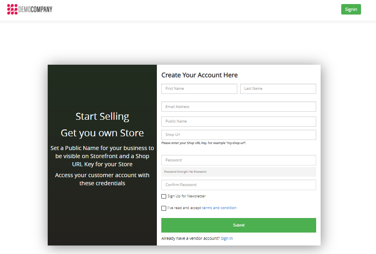Follow the Sign In link below Submit
This screenshot has width=376, height=254.
point(226,239)
